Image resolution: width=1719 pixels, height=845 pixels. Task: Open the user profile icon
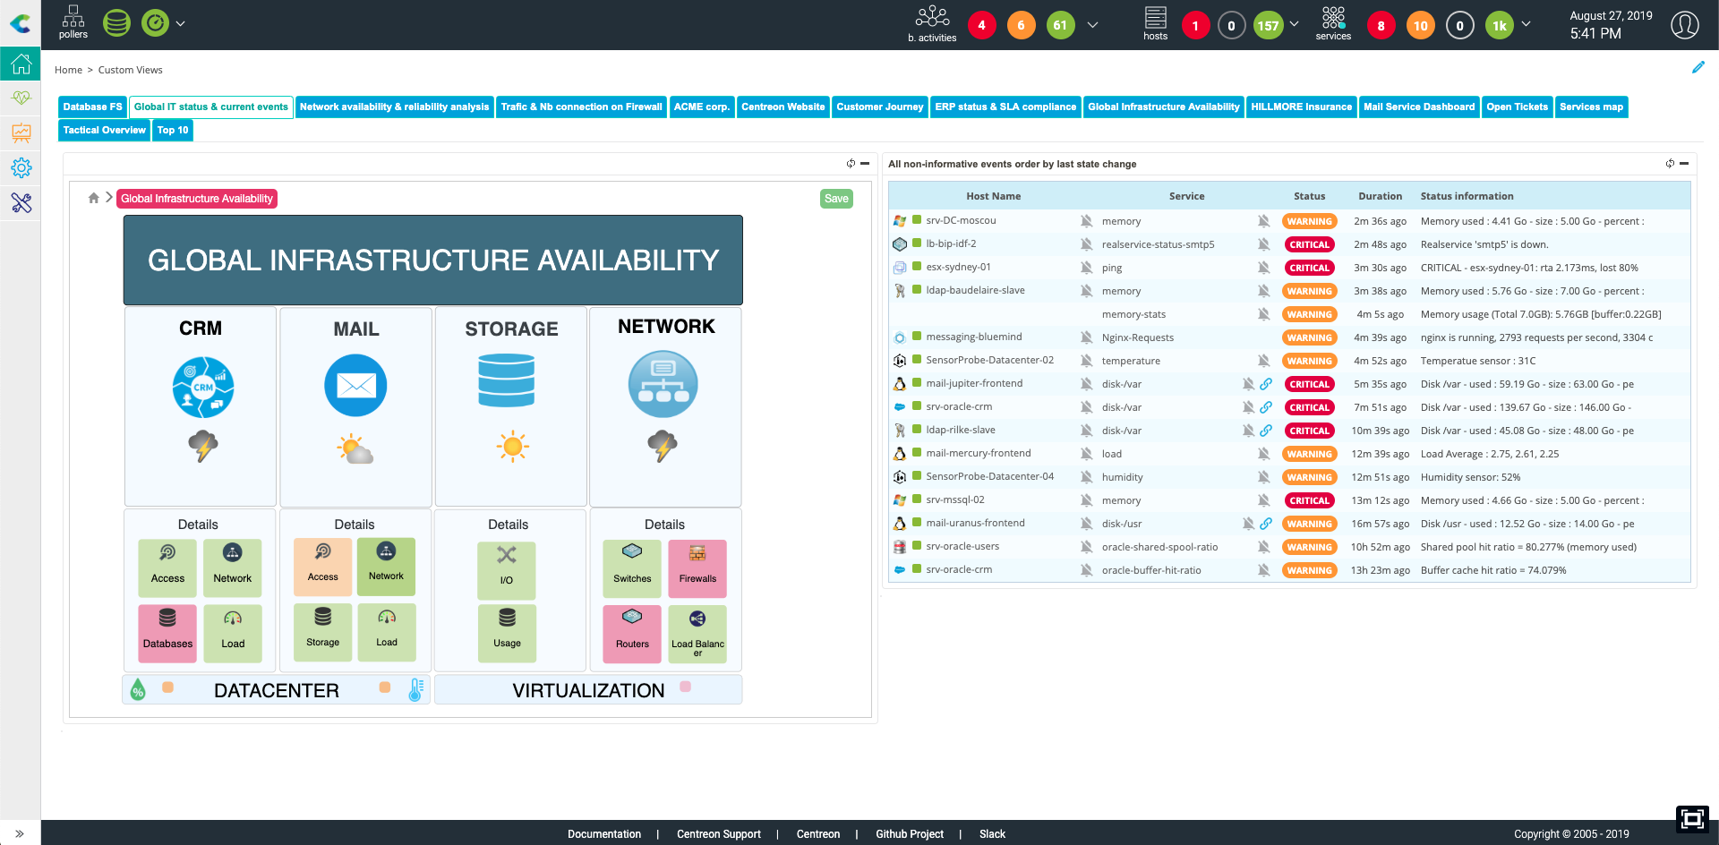click(x=1684, y=25)
